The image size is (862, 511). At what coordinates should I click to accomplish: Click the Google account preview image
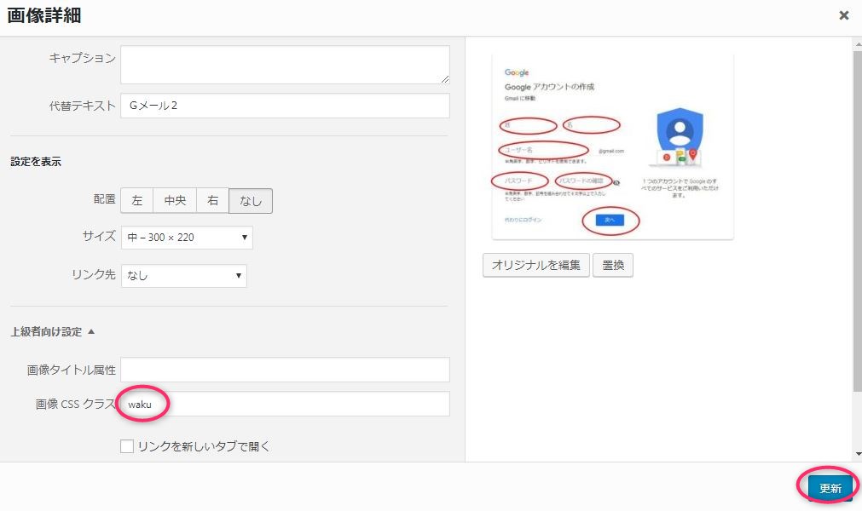click(x=613, y=146)
